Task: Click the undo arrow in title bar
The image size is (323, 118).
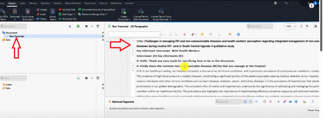Action: point(286,3)
